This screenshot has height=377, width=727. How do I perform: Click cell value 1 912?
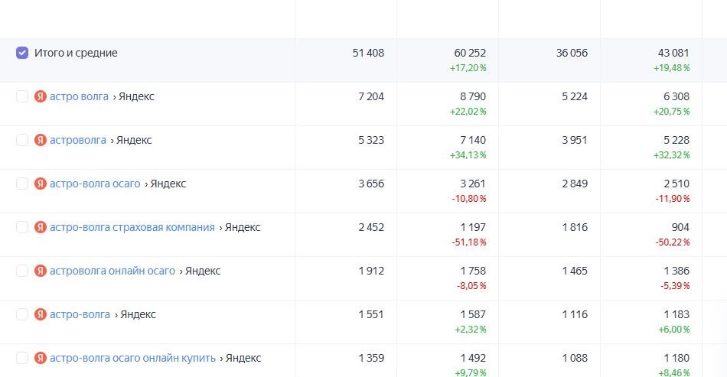click(x=371, y=271)
